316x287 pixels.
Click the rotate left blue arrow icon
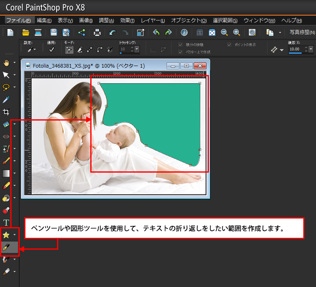coord(156,32)
